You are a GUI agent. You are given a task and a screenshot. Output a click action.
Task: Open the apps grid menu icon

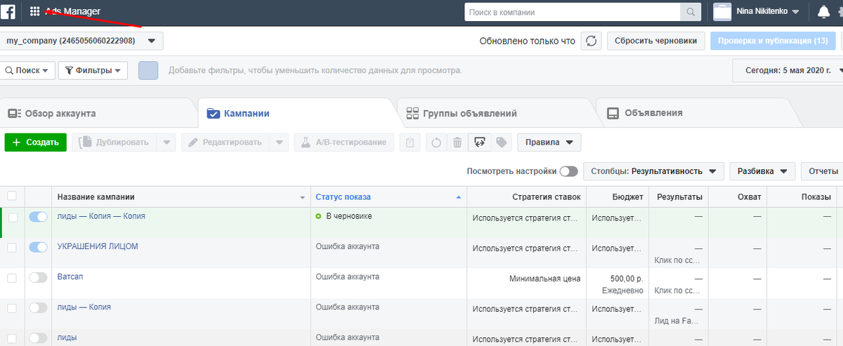[34, 11]
